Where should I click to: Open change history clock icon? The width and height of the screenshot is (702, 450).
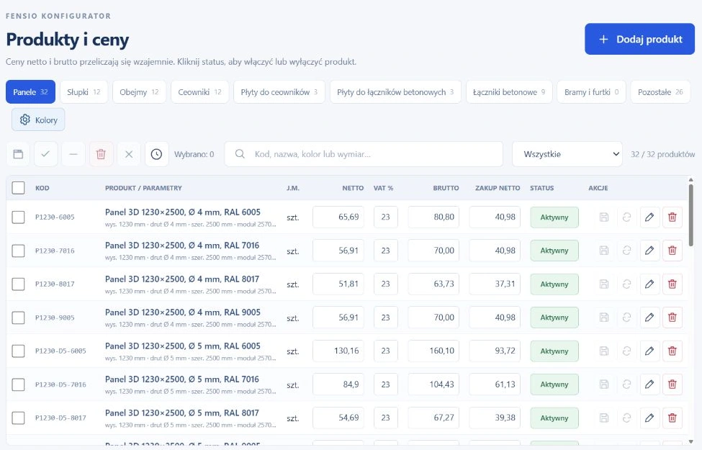(x=157, y=154)
